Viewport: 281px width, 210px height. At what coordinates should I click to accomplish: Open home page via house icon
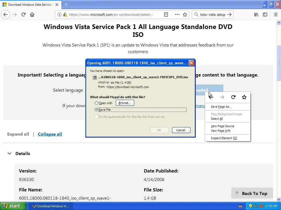[x=32, y=14]
